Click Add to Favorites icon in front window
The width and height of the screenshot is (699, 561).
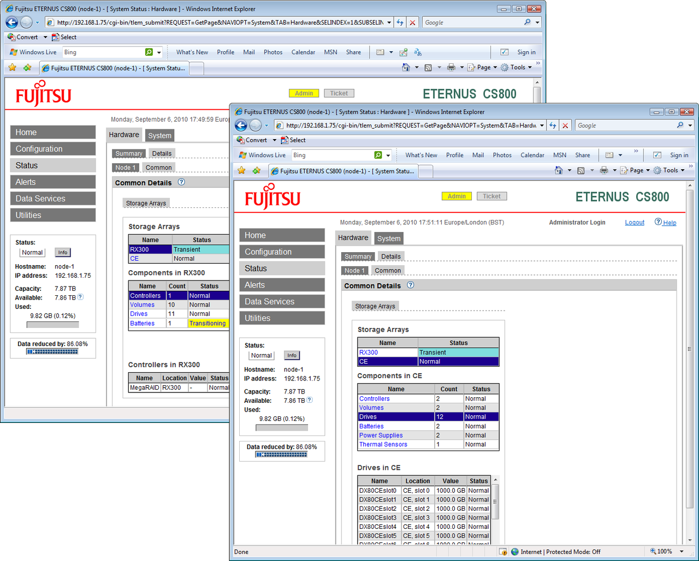pyautogui.click(x=257, y=170)
